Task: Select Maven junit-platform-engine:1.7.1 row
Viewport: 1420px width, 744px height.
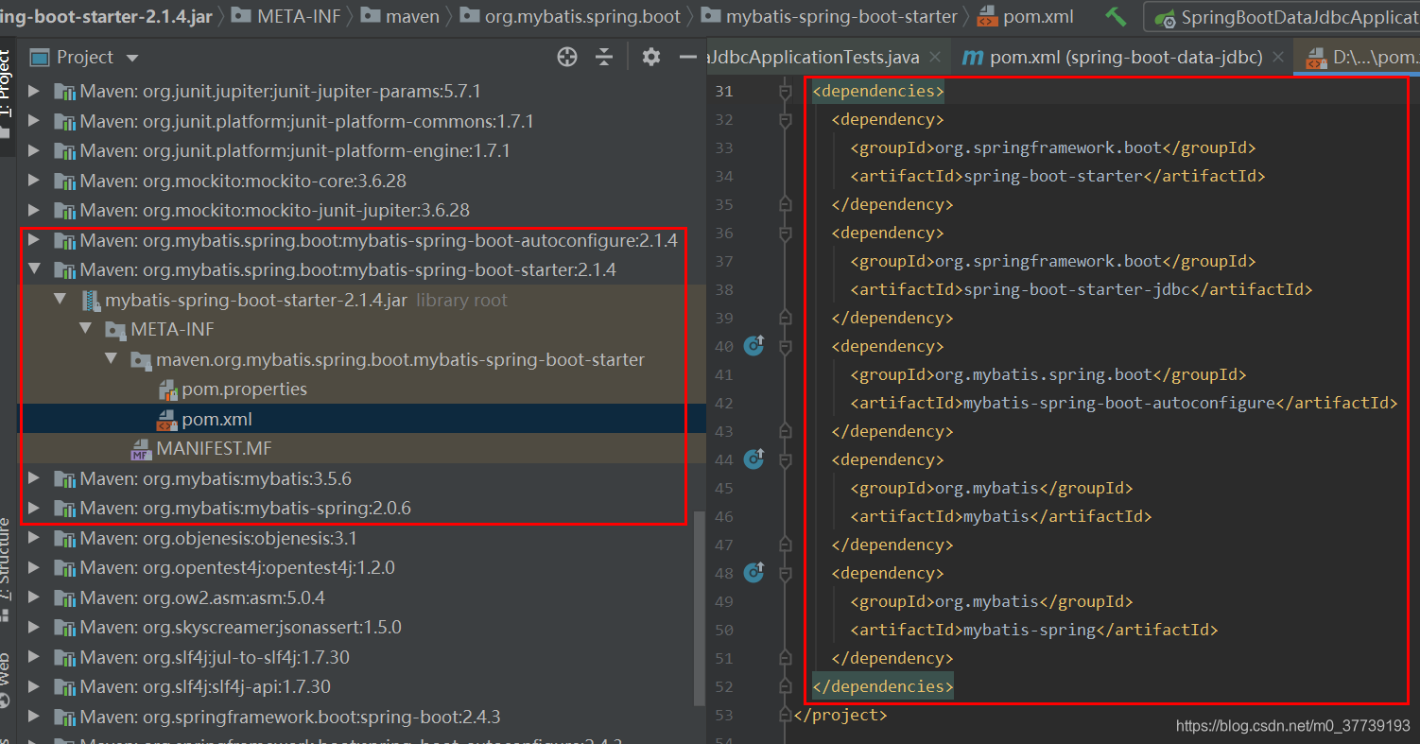Action: pyautogui.click(x=362, y=151)
